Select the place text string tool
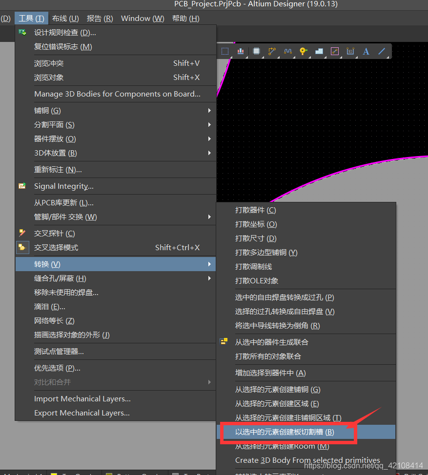 point(366,51)
